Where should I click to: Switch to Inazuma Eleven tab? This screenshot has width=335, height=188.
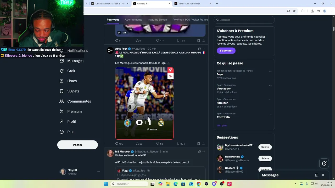click(157, 20)
